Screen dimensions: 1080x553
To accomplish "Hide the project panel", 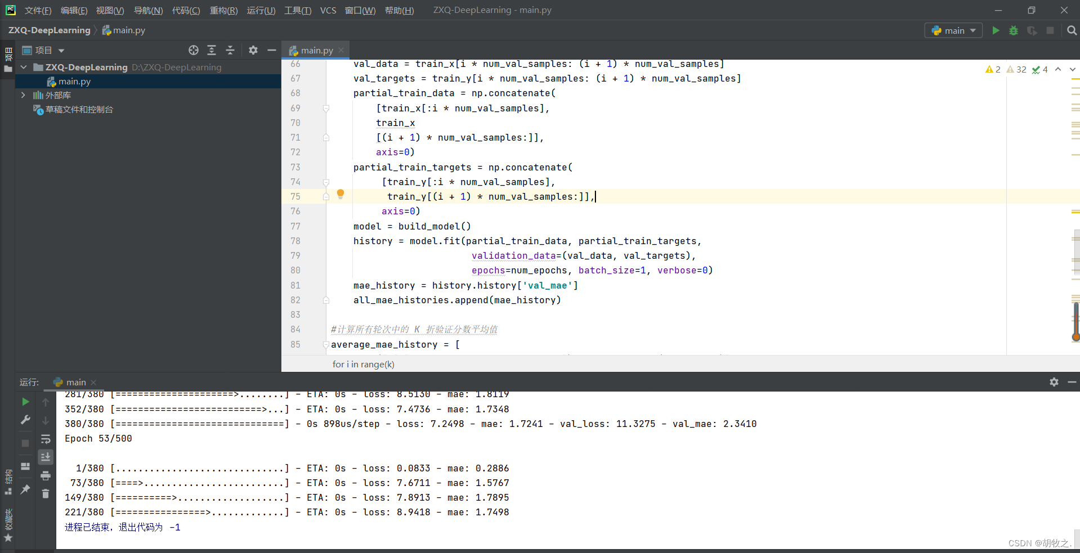I will [x=271, y=50].
